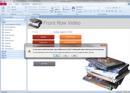This screenshot has width=130, height=93.
Task: Click New record in Records group
Action: pos(57,7)
